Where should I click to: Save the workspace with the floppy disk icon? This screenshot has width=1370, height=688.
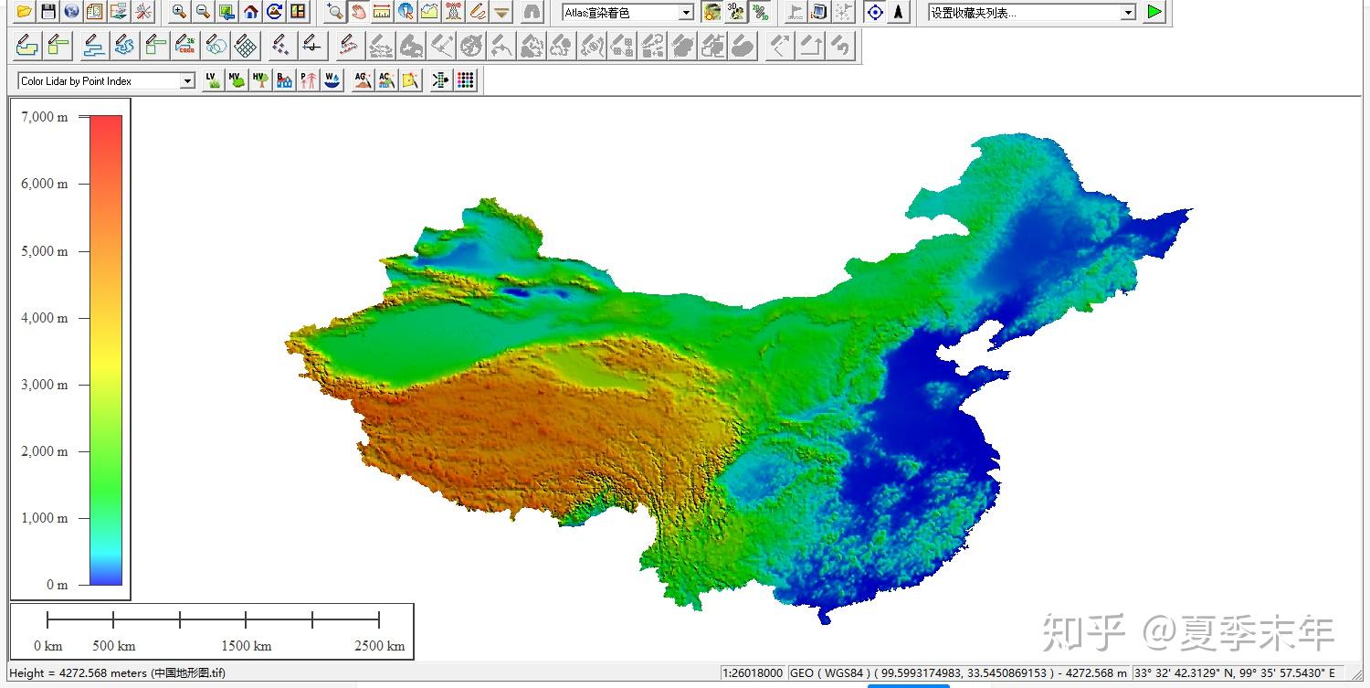(x=48, y=12)
